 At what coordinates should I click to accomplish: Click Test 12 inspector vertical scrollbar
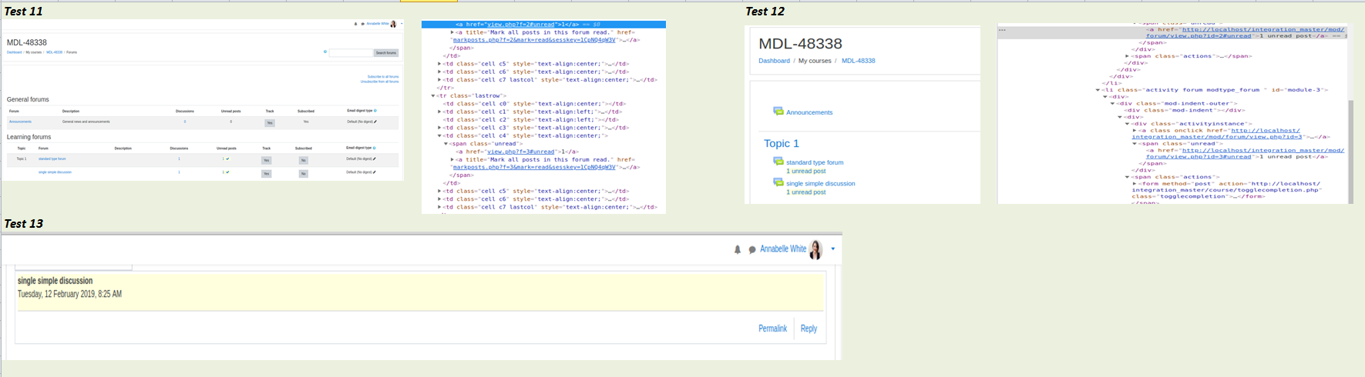tap(1352, 150)
